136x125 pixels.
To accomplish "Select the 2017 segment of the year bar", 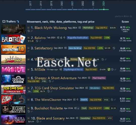I will (30, 9).
